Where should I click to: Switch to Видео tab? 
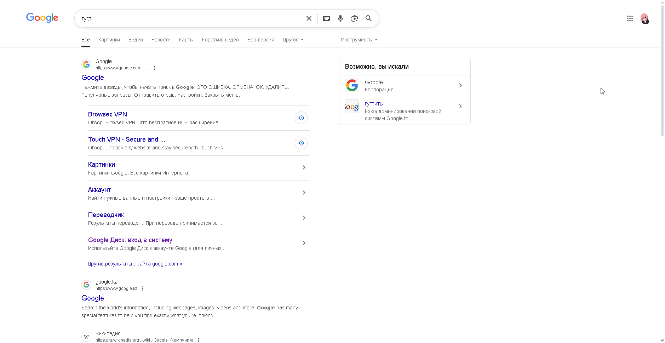pyautogui.click(x=136, y=40)
